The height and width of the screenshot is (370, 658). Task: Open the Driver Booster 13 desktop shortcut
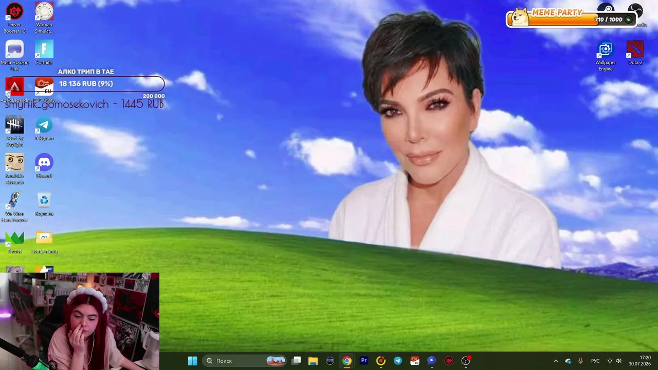coord(14,17)
